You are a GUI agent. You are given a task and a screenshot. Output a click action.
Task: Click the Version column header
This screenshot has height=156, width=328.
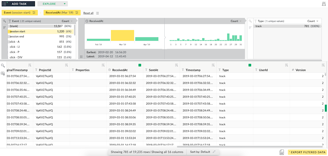[301, 70]
